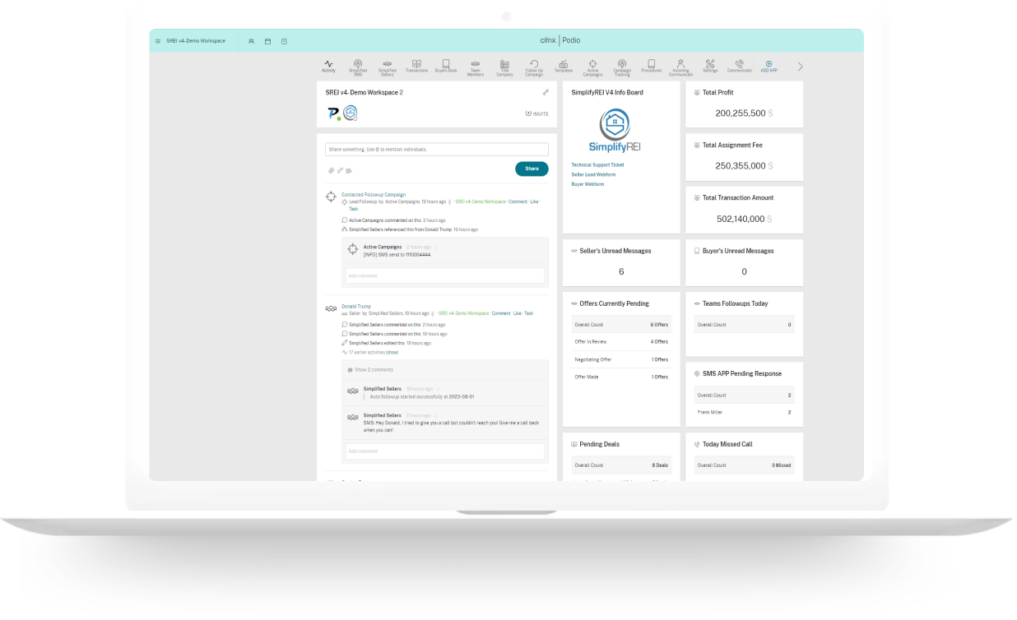Open the Incoming Communications app
The height and width of the screenshot is (620, 1017).
point(680,67)
